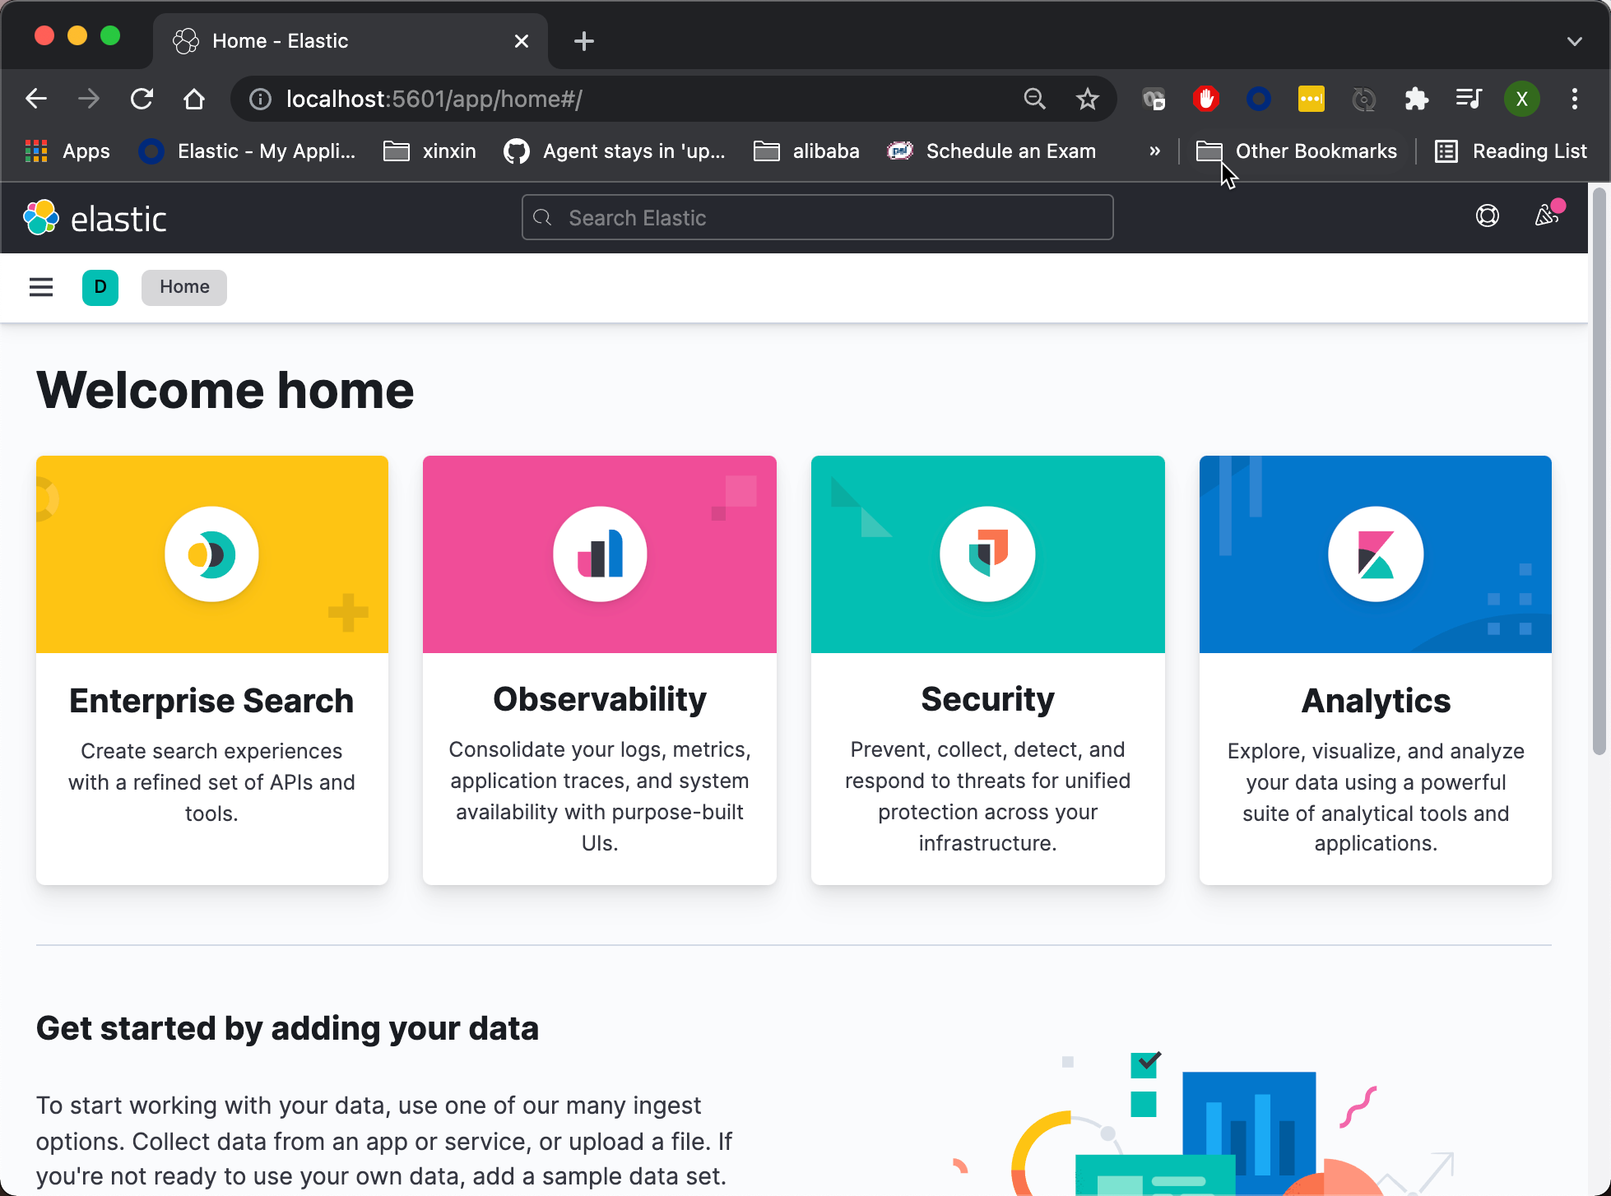Open the Analytics solution via its icon
This screenshot has height=1196, width=1611.
pyautogui.click(x=1375, y=554)
